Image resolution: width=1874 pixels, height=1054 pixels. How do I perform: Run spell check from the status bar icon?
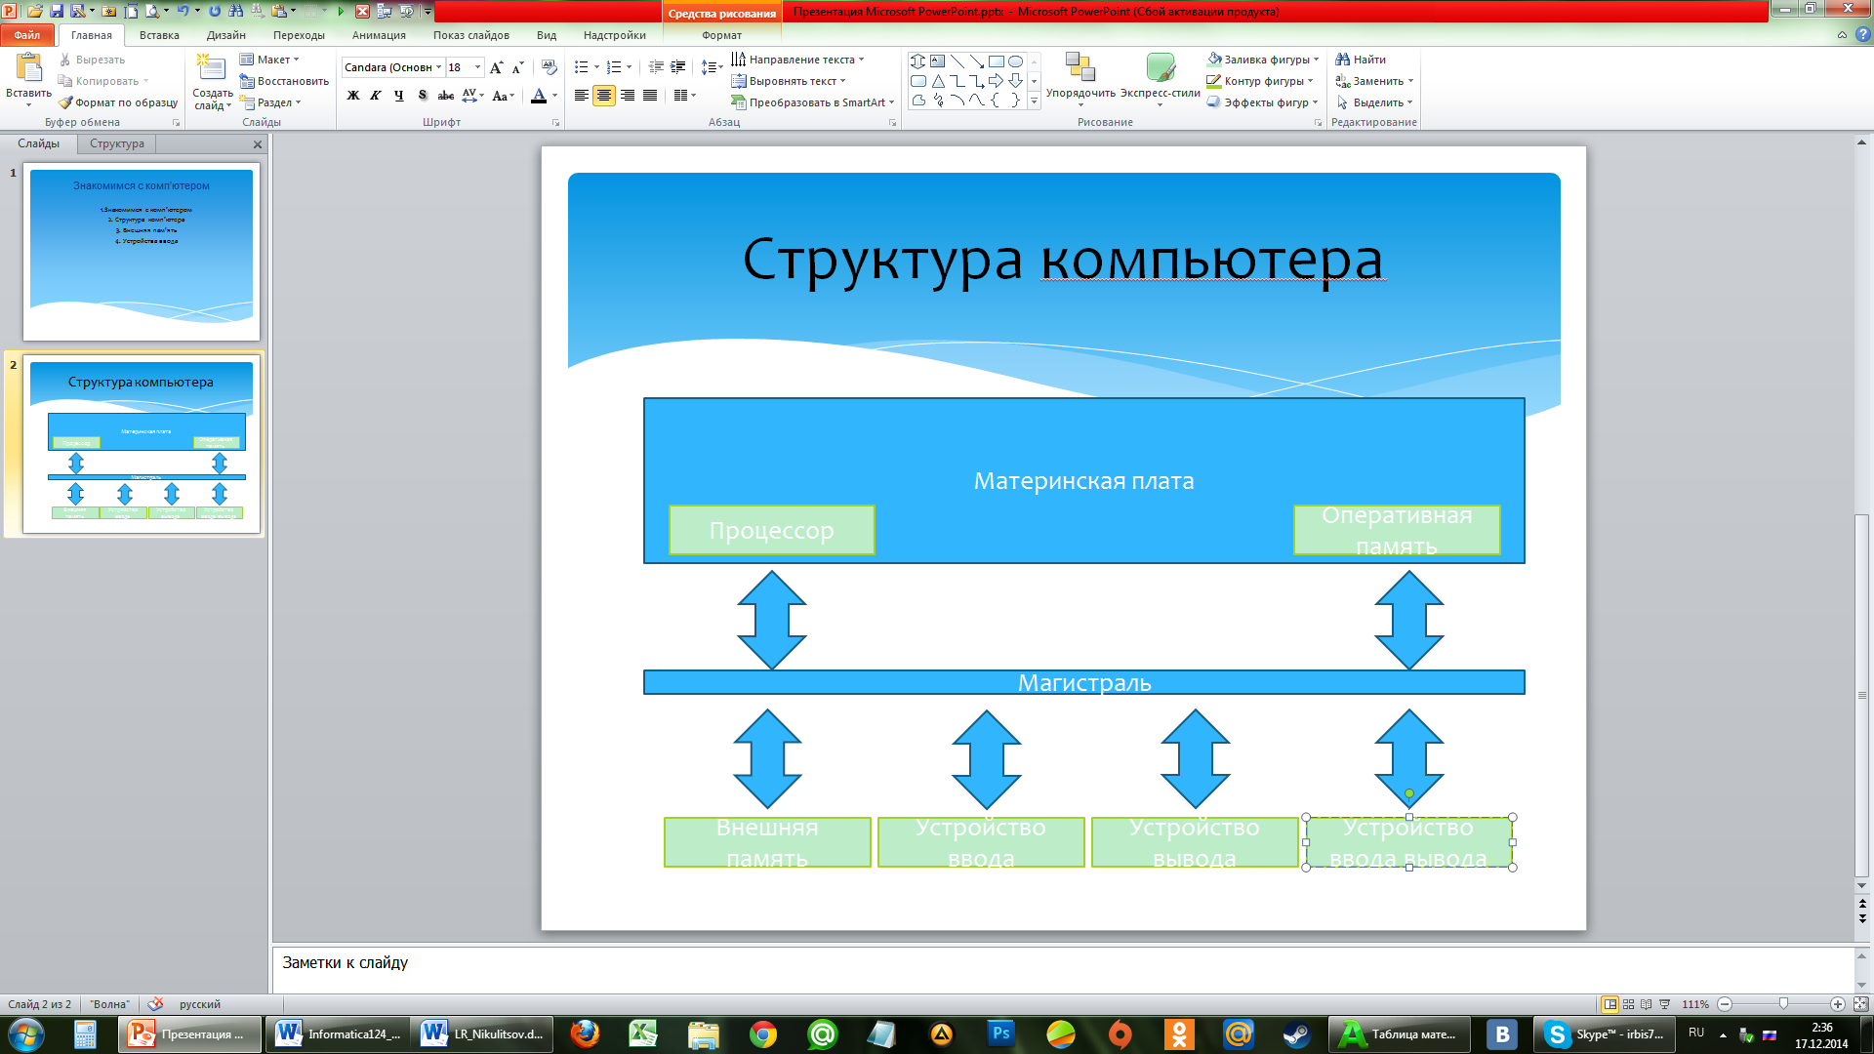[x=155, y=1004]
